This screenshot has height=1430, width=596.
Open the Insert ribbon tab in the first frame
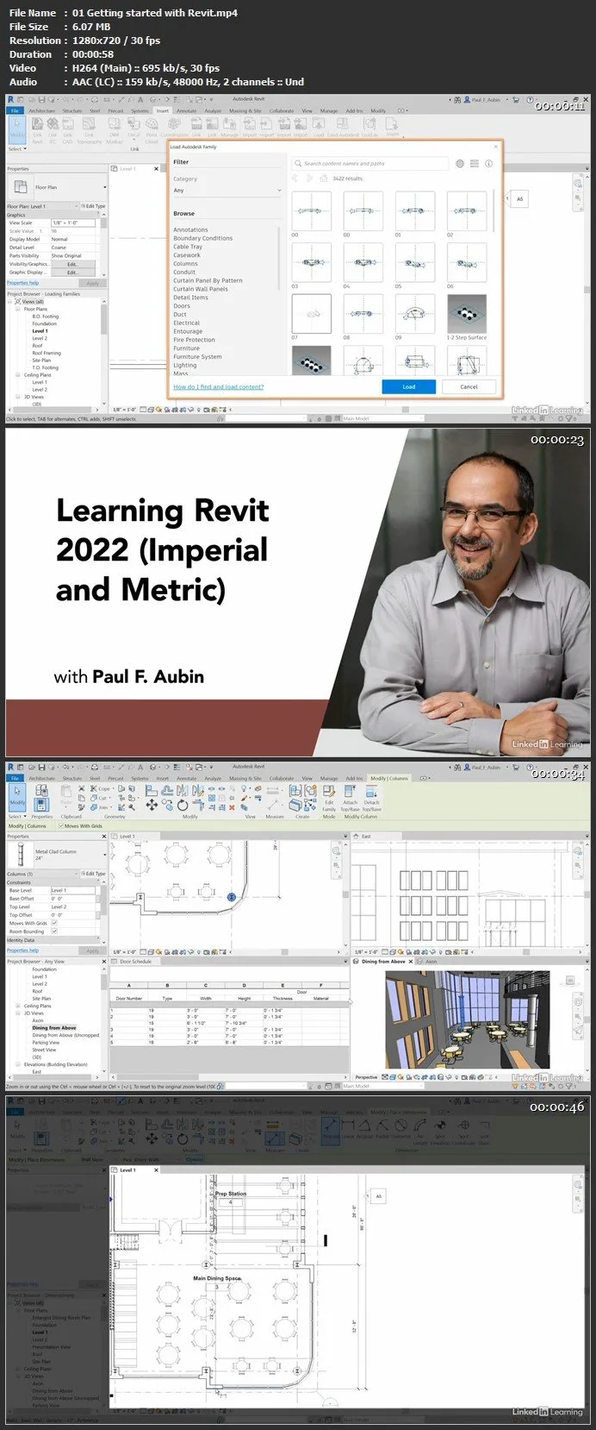pyautogui.click(x=163, y=110)
